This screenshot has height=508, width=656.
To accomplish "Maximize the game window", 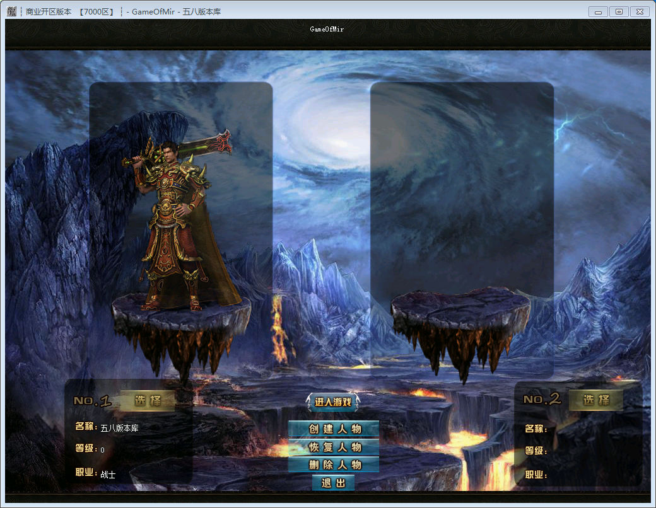I will [x=619, y=12].
